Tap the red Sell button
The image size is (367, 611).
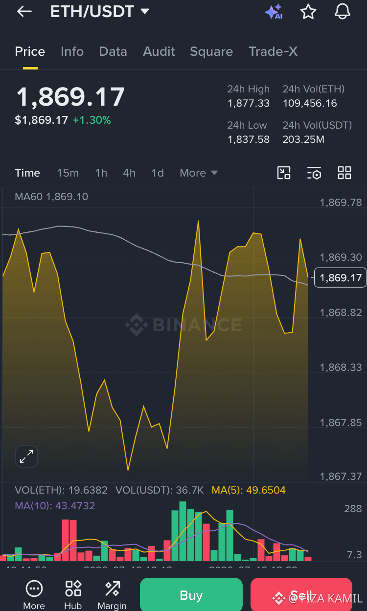pos(301,595)
